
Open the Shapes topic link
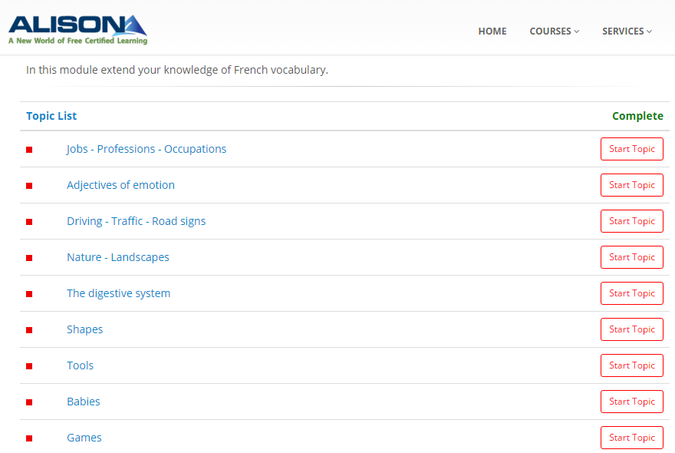[85, 329]
